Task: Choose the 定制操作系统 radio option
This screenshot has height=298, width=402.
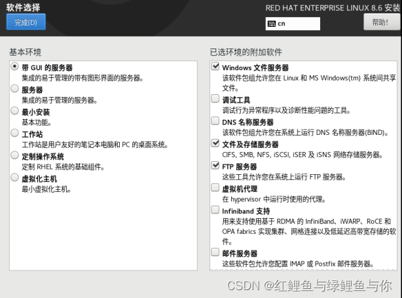Action: (x=14, y=155)
